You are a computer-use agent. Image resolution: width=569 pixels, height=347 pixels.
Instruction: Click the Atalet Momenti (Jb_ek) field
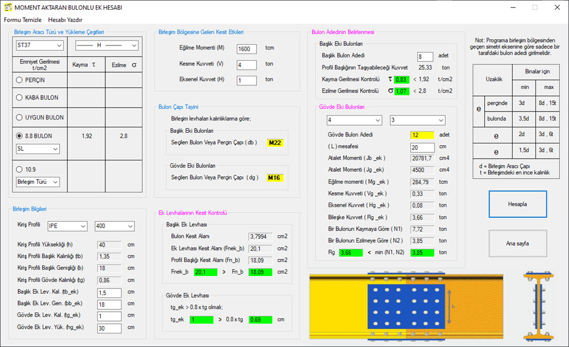pyautogui.click(x=422, y=158)
